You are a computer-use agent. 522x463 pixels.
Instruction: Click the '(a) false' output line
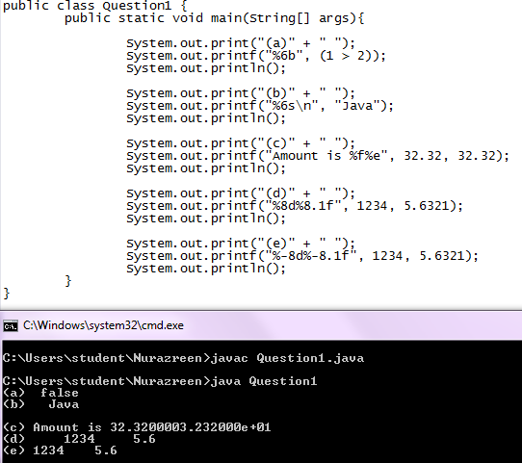(41, 393)
